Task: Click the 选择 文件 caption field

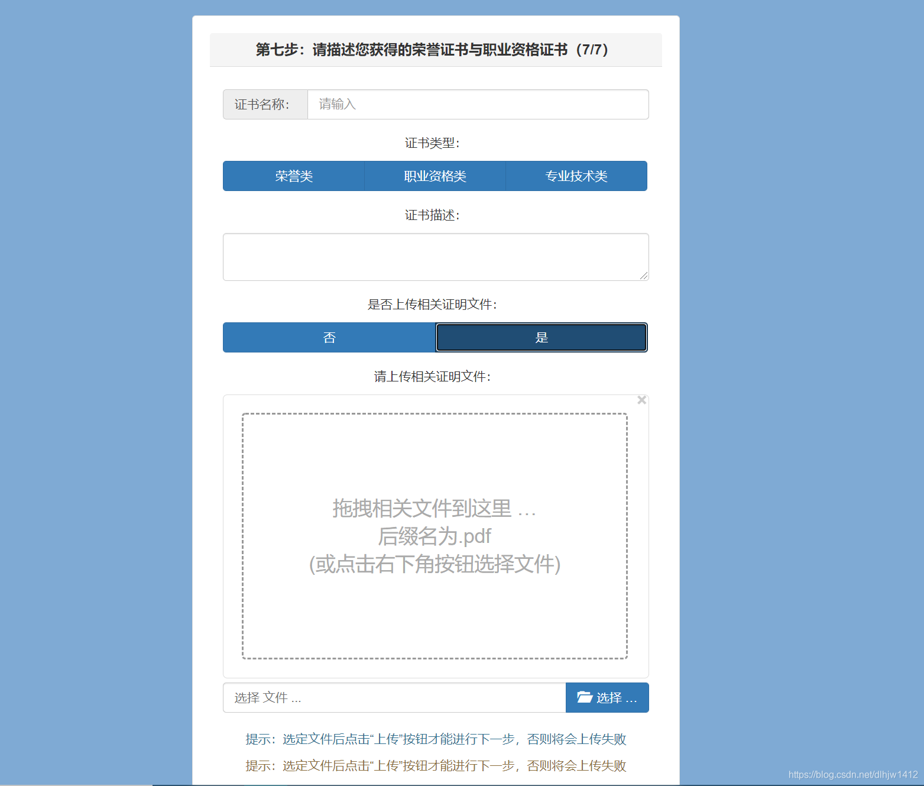Action: point(394,698)
